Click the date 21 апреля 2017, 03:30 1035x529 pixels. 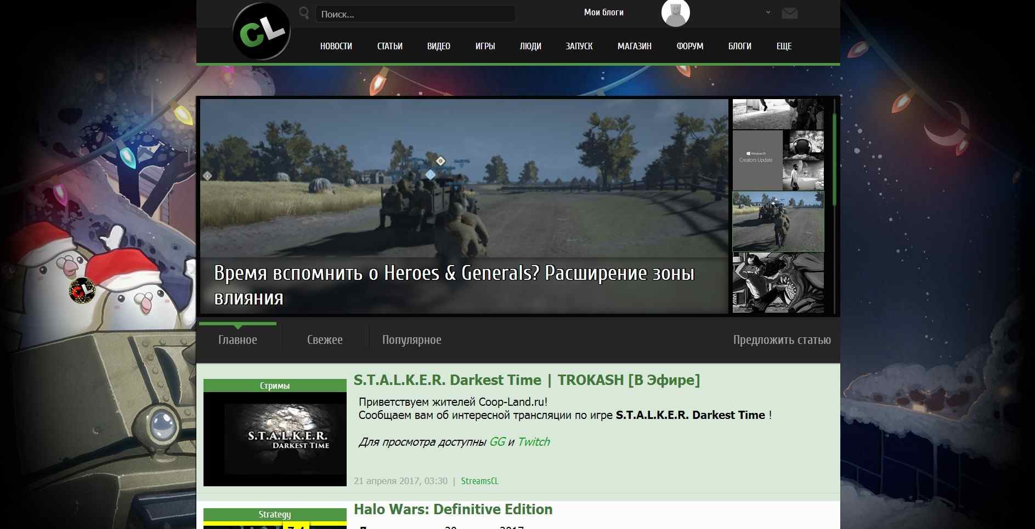click(x=400, y=481)
